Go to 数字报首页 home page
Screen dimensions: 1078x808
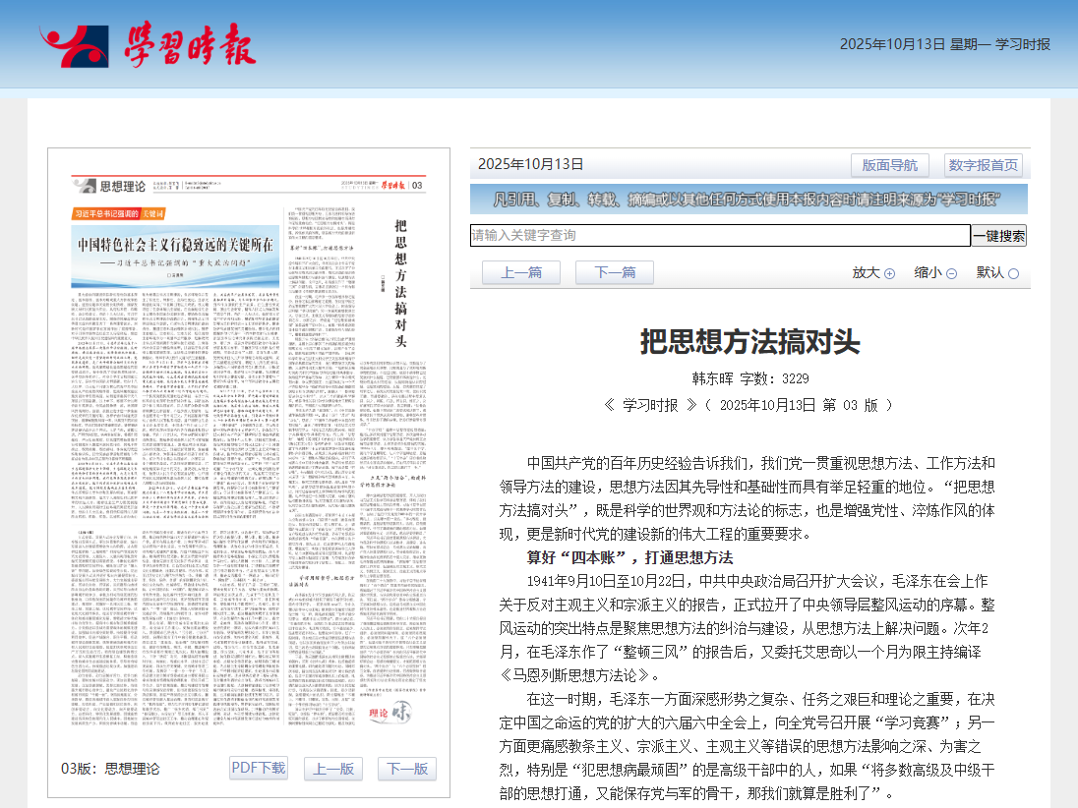point(984,165)
